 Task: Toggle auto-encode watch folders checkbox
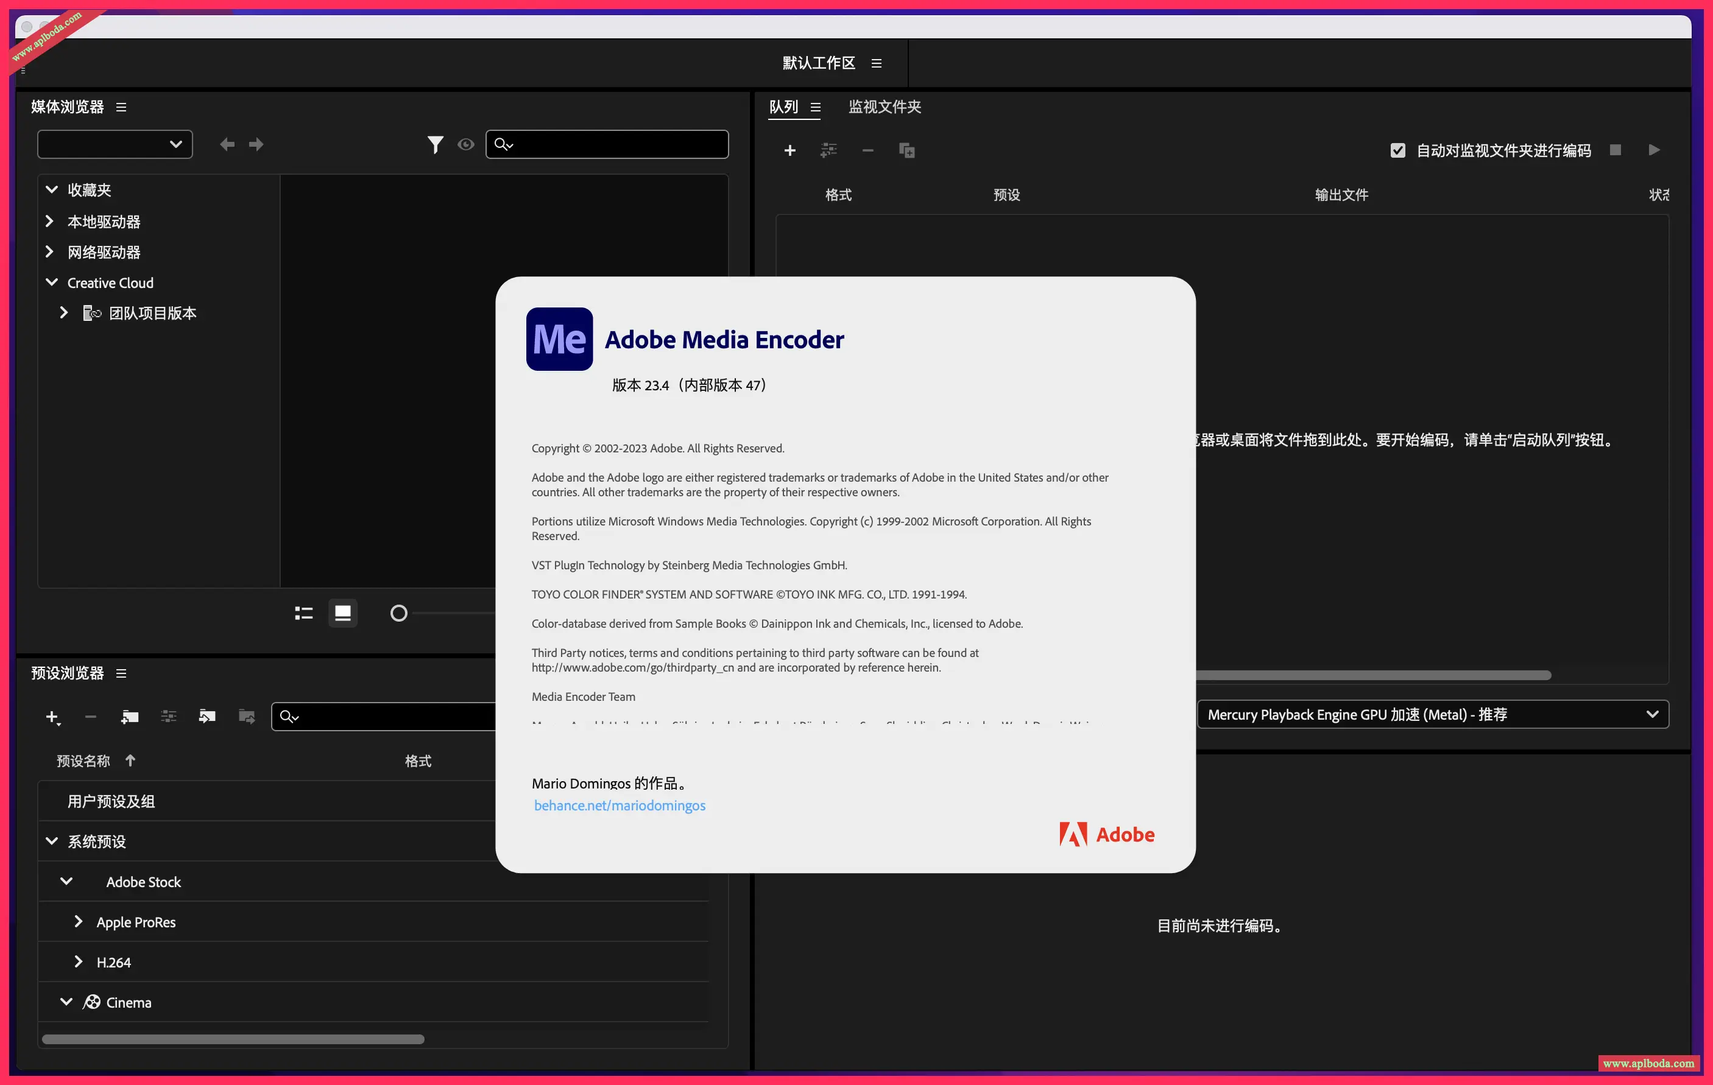click(1397, 151)
